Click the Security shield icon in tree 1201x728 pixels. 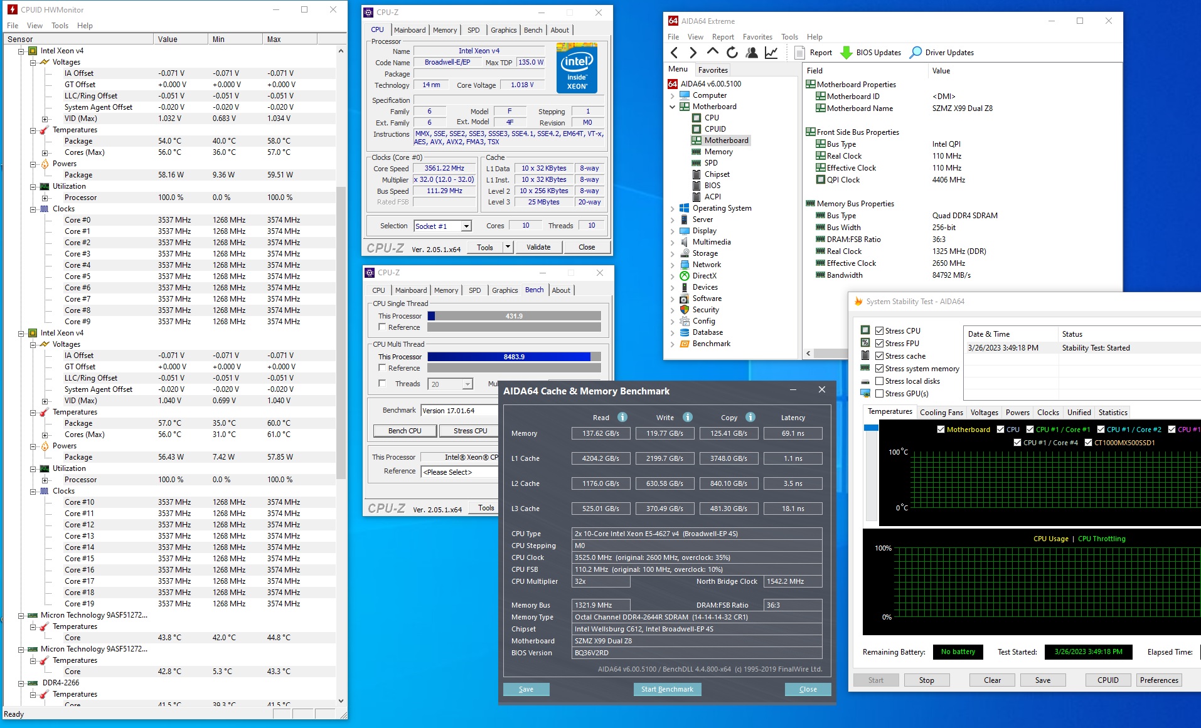click(685, 310)
